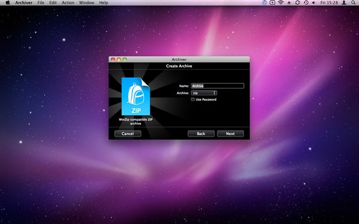Click the volume speaker icon

(313, 3)
